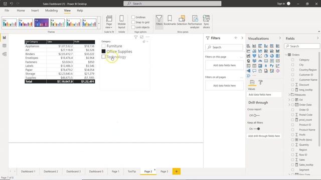Tick the Discount field checkbox
Screen dimensions: 321x180
coord(292,84)
